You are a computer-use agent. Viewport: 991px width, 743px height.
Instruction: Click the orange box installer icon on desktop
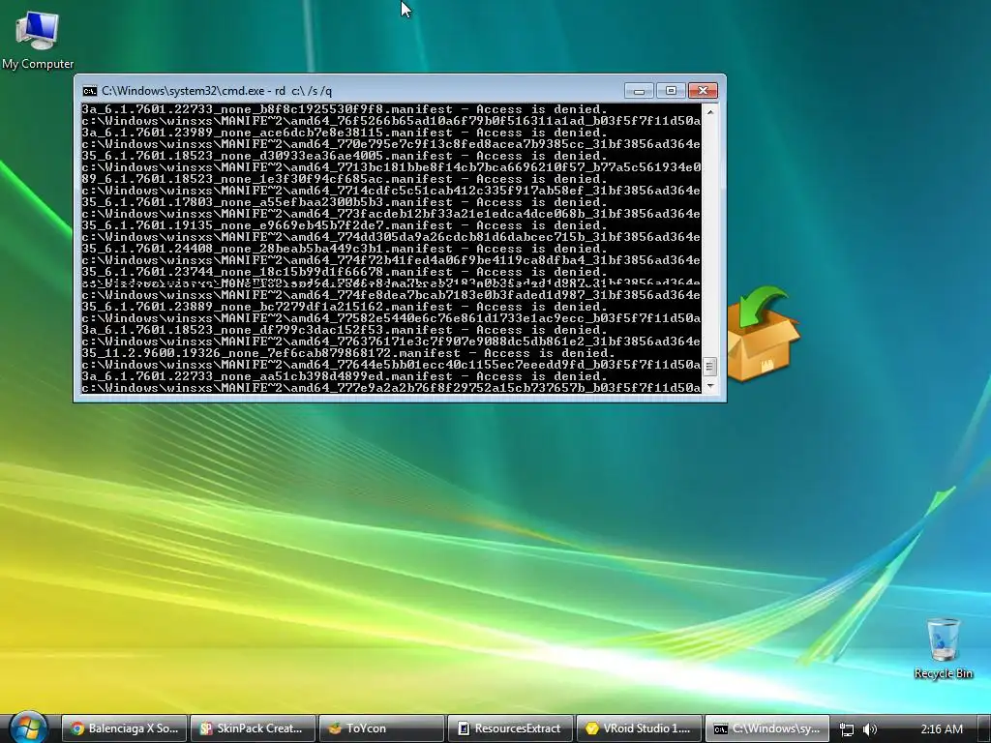coord(763,334)
